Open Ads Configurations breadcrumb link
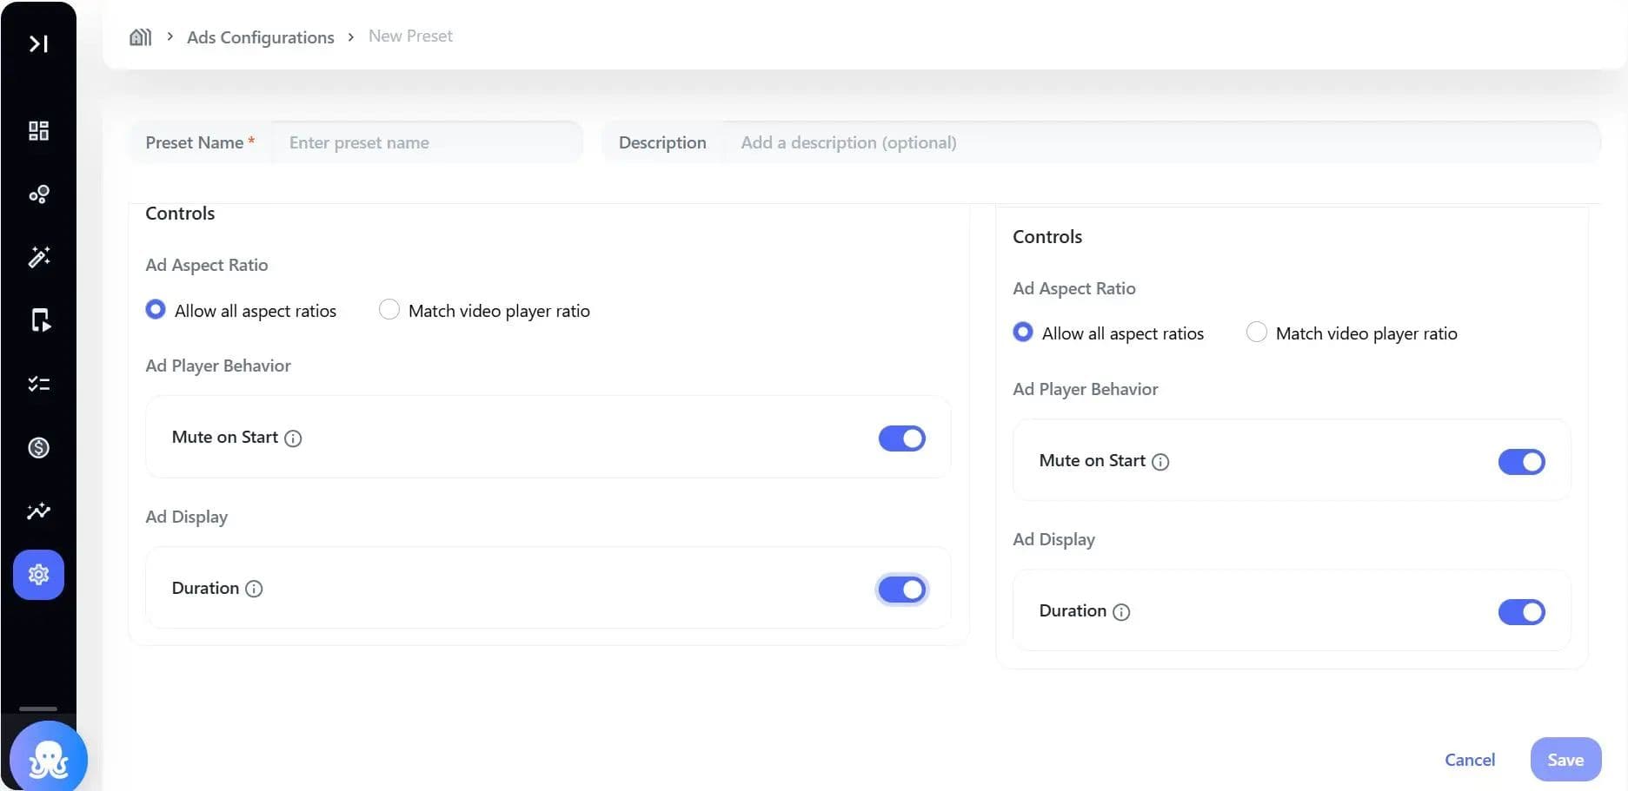1628x791 pixels. coord(260,37)
